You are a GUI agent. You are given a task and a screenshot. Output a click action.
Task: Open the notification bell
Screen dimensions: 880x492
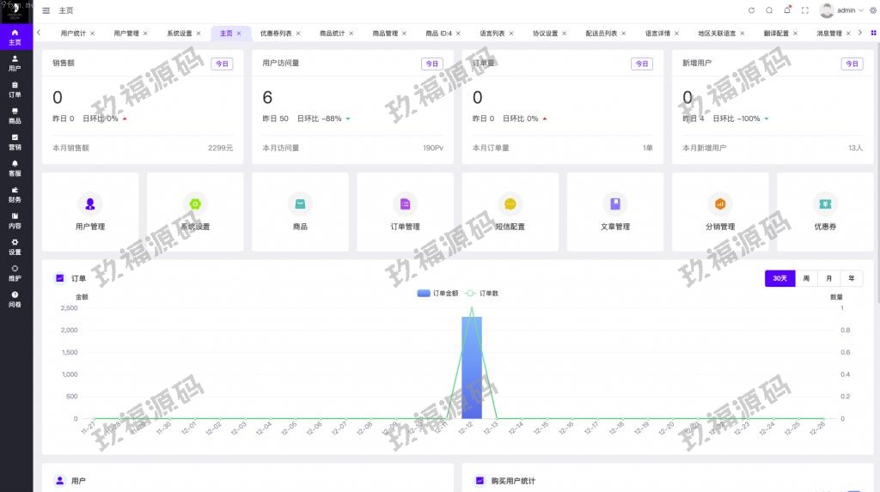click(786, 10)
